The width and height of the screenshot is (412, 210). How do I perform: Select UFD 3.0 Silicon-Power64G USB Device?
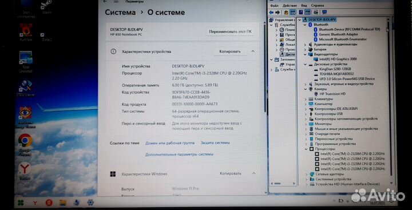coord(347,79)
